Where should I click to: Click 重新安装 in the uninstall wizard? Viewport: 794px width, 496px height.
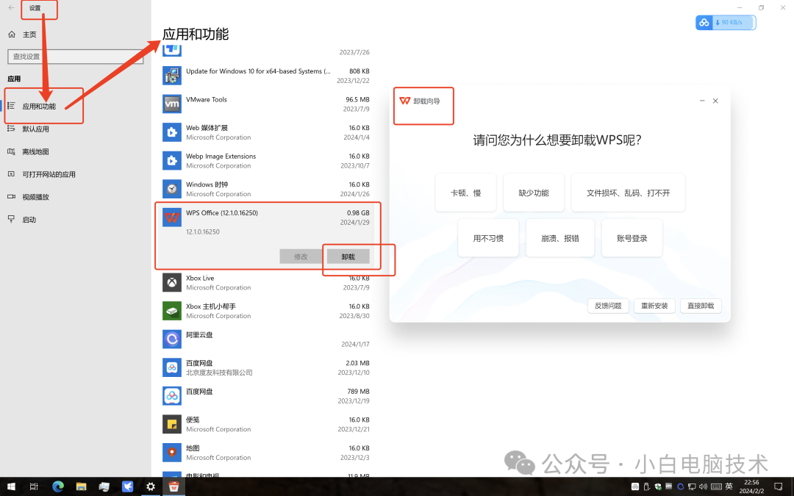[x=655, y=306]
